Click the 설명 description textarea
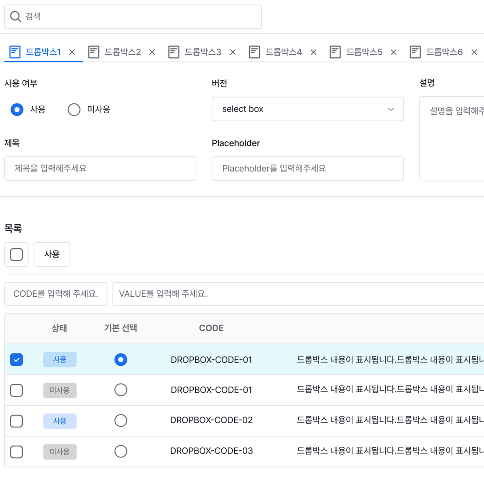Viewport: 484px width, 479px height. (x=452, y=139)
